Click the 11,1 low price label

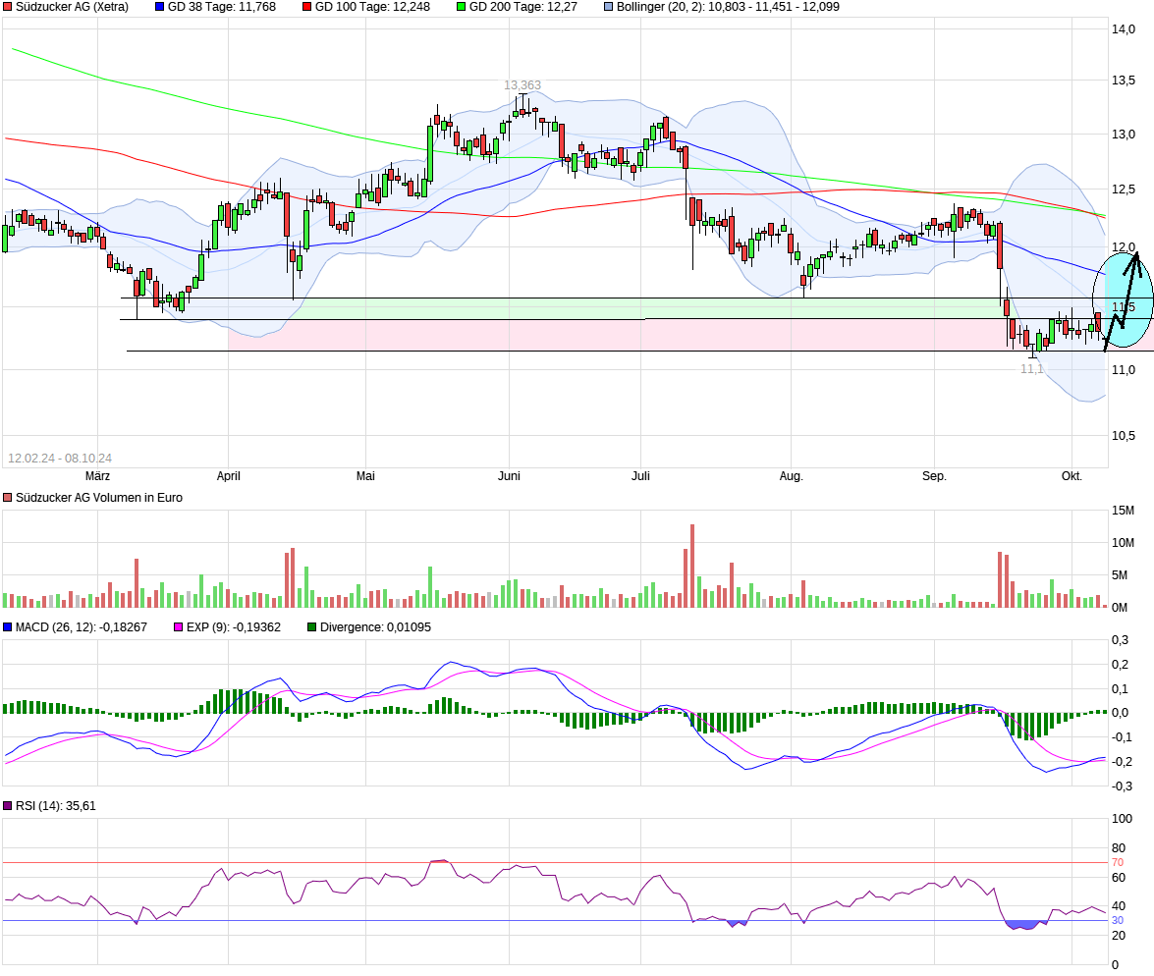[1032, 369]
